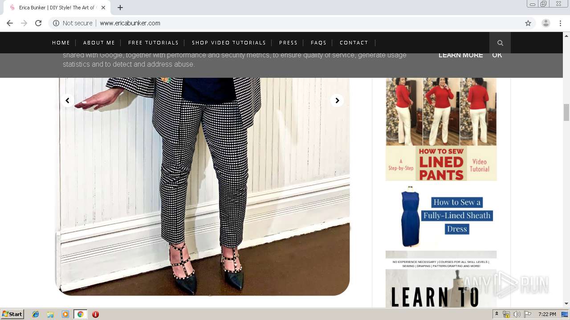
Task: Click the 7:22 PM system clock
Action: point(547,314)
